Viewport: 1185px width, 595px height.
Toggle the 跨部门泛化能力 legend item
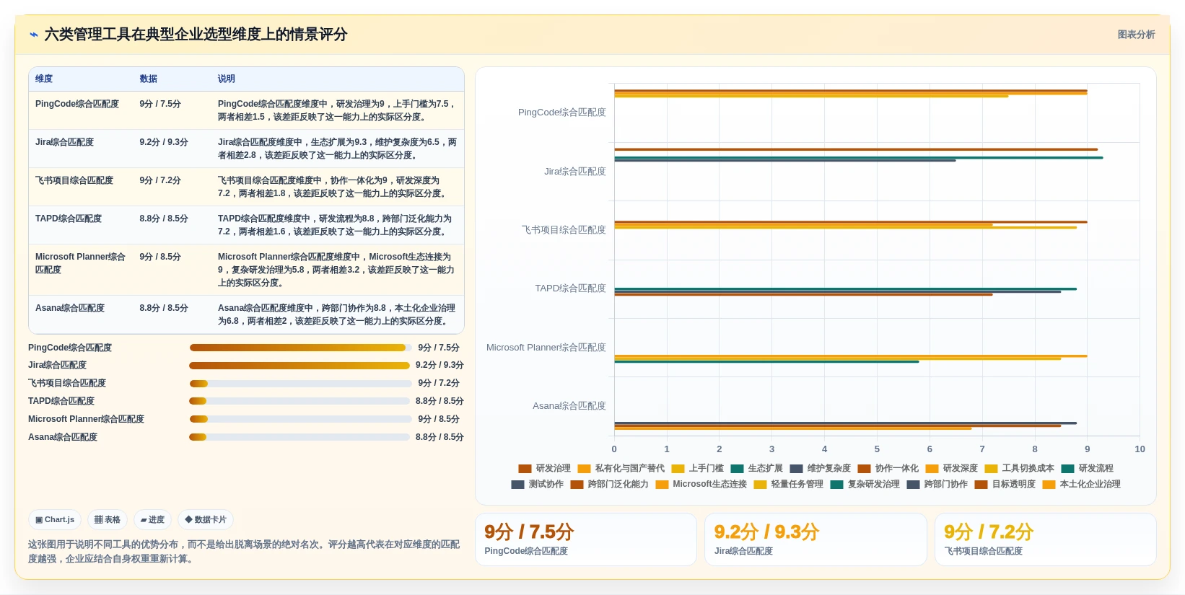click(609, 484)
